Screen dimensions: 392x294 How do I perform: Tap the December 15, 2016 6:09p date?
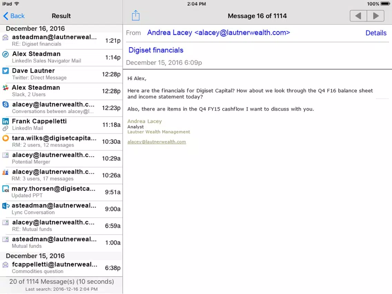164,62
